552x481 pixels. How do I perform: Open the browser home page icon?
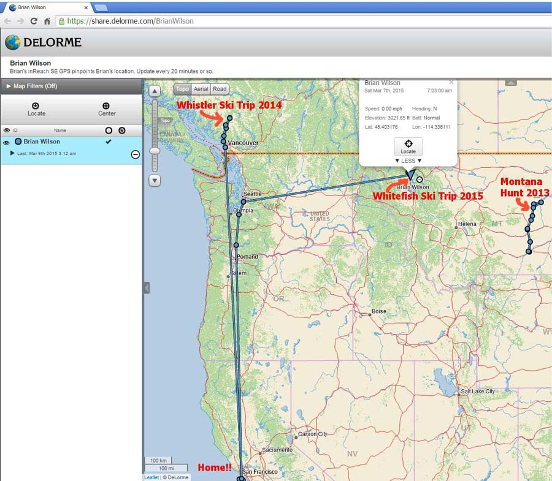(47, 21)
